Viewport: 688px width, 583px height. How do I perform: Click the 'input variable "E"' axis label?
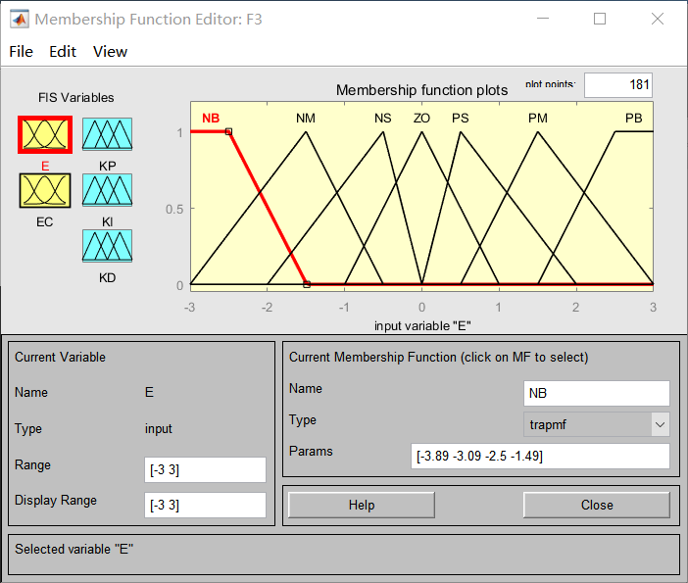(x=422, y=326)
